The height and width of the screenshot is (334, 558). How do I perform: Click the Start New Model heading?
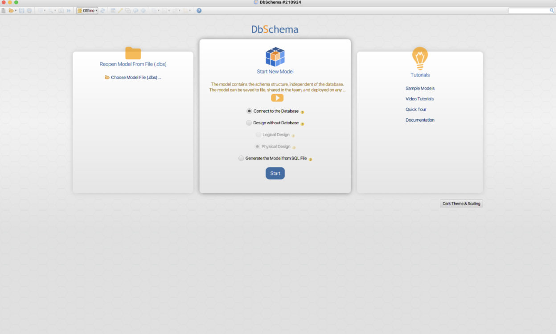(x=275, y=72)
